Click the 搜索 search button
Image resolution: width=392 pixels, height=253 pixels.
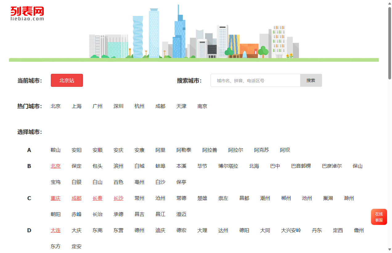311,80
